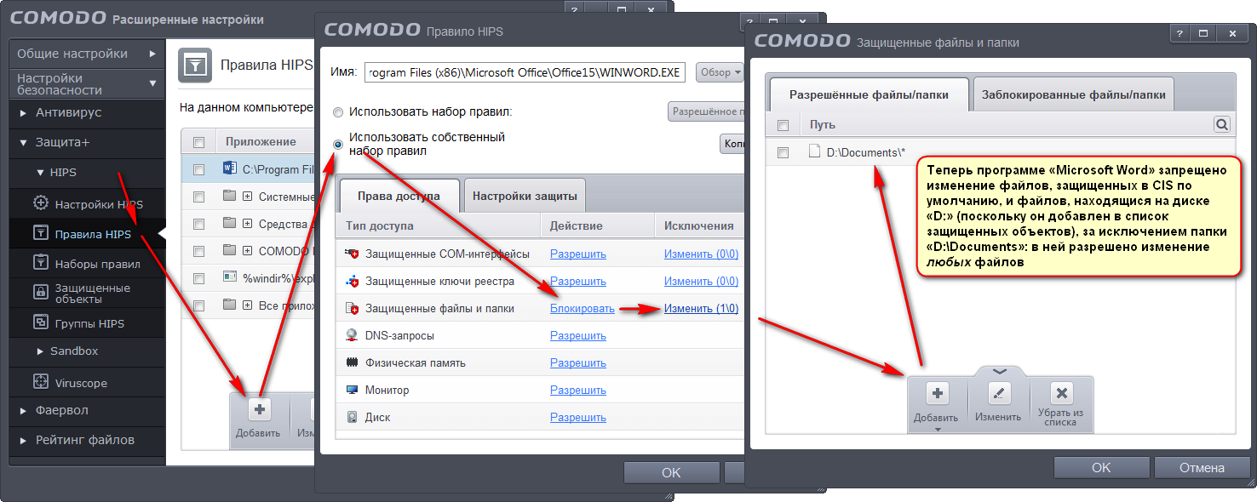Click the Защищенные файлы и папки row icon
The image size is (1257, 502).
pos(352,308)
